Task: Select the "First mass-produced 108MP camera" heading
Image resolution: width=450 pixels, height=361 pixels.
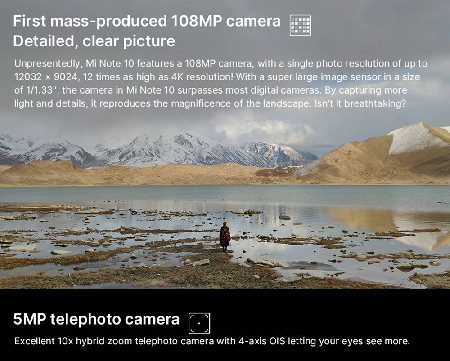Action: (x=147, y=21)
